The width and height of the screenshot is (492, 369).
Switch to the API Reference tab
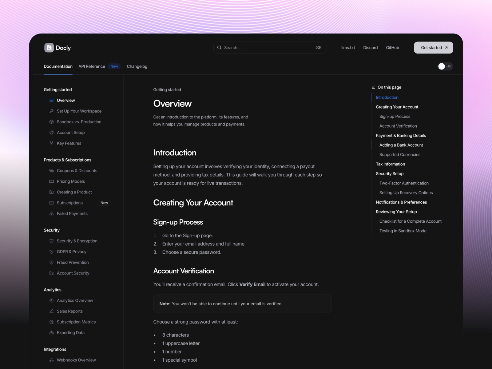tap(91, 66)
